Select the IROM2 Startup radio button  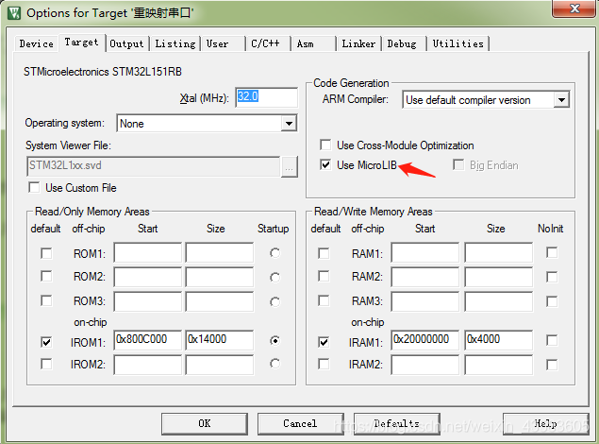point(275,364)
